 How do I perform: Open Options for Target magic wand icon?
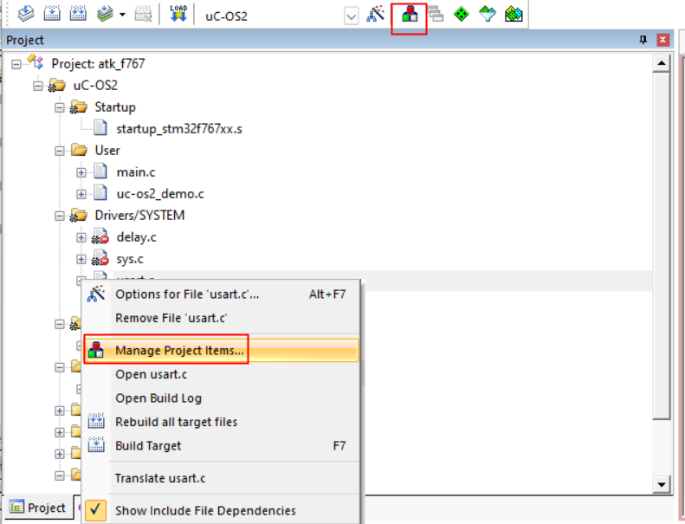coord(375,14)
